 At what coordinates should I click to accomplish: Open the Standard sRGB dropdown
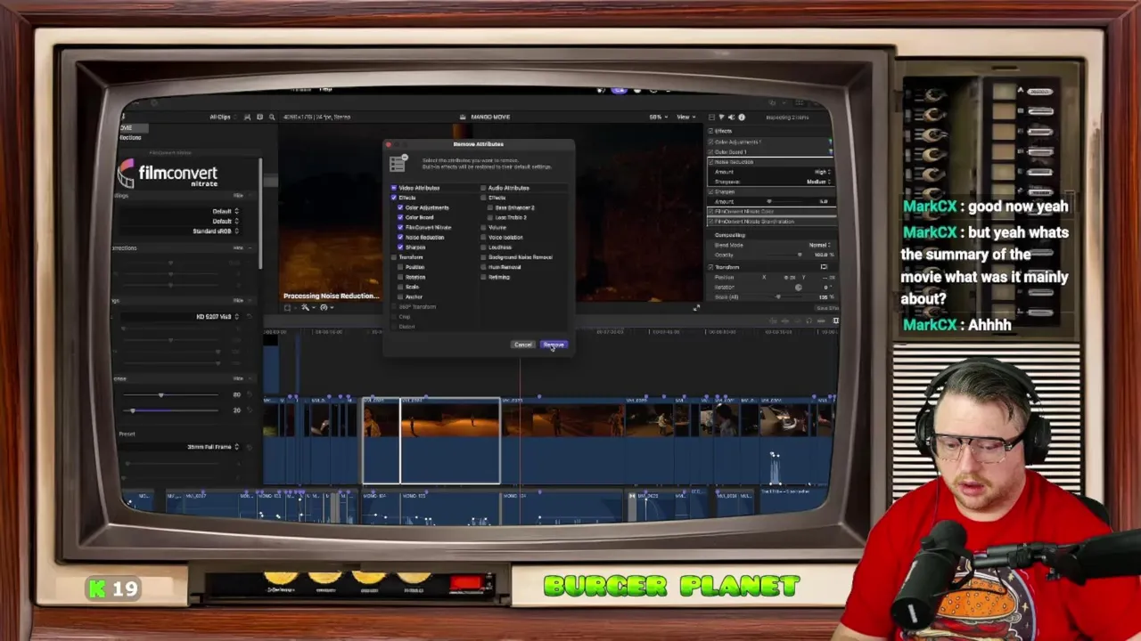(x=216, y=231)
